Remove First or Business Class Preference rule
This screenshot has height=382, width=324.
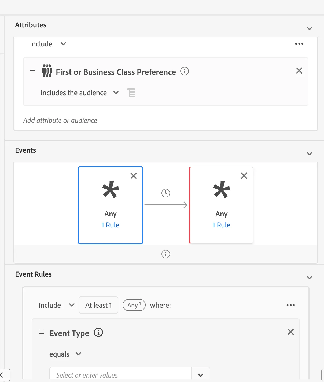click(299, 71)
